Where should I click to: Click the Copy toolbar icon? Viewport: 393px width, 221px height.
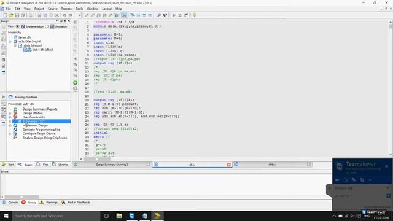pos(45,15)
